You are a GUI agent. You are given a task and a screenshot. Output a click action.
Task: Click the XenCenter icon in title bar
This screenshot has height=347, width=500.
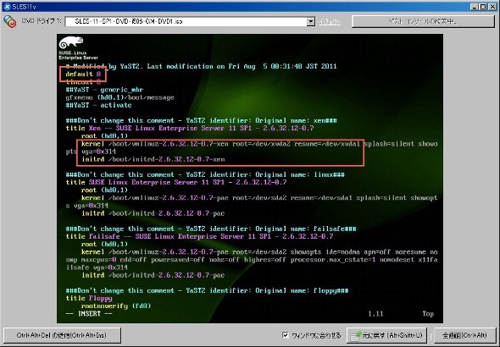[7, 7]
